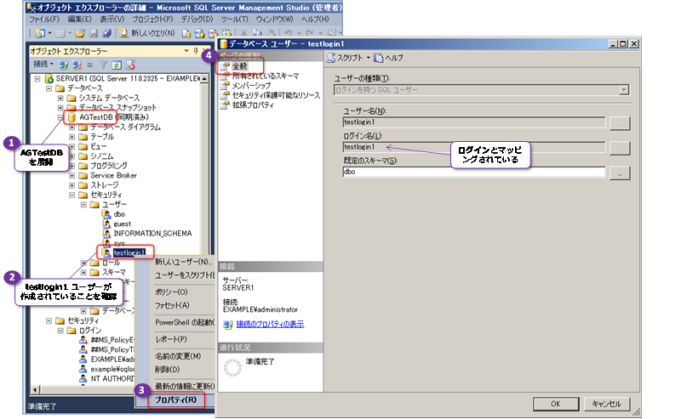Click the 既定のスキーマ input field containing dbo
Image resolution: width=681 pixels, height=419 pixels.
[474, 172]
